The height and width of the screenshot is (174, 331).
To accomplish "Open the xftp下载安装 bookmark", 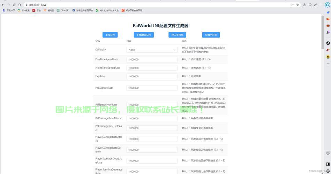I will point(133,10).
